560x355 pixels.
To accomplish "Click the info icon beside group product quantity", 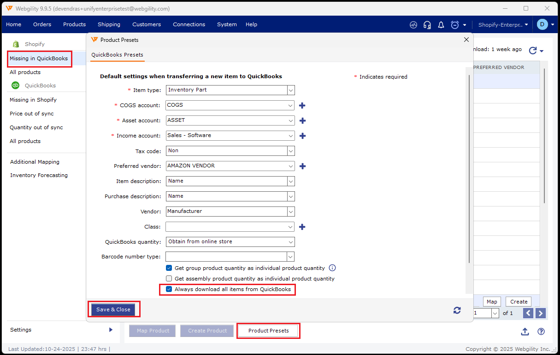I will point(332,268).
